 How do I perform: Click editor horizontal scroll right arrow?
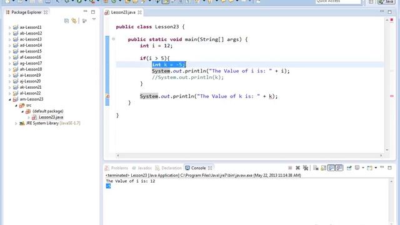(x=381, y=155)
